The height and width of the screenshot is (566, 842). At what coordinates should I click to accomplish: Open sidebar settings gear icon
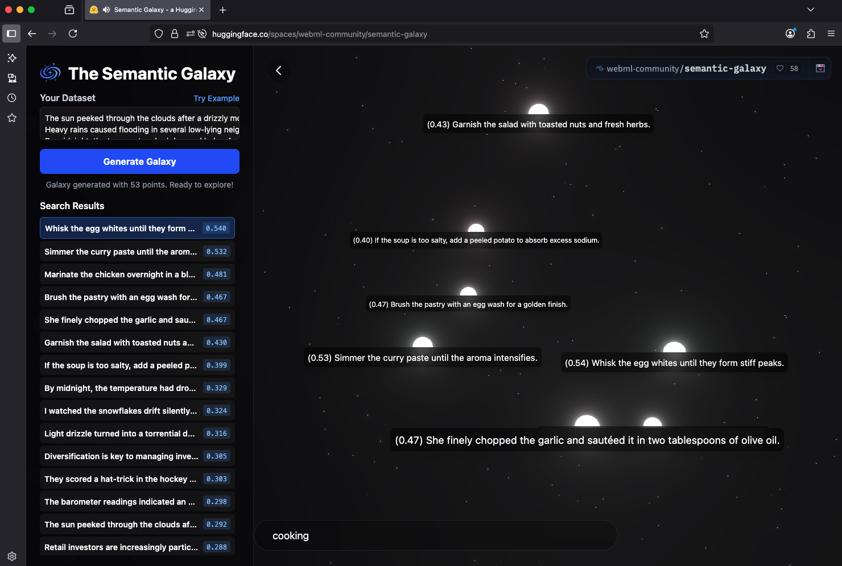point(11,556)
